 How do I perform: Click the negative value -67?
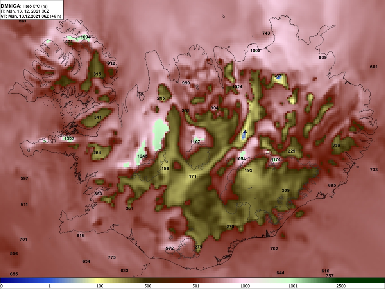click(x=278, y=76)
